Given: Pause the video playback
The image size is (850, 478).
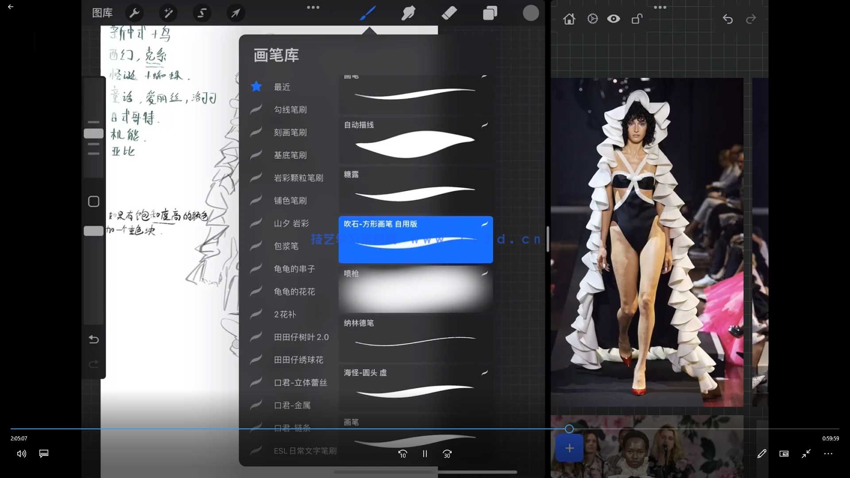Looking at the screenshot, I should [x=425, y=454].
